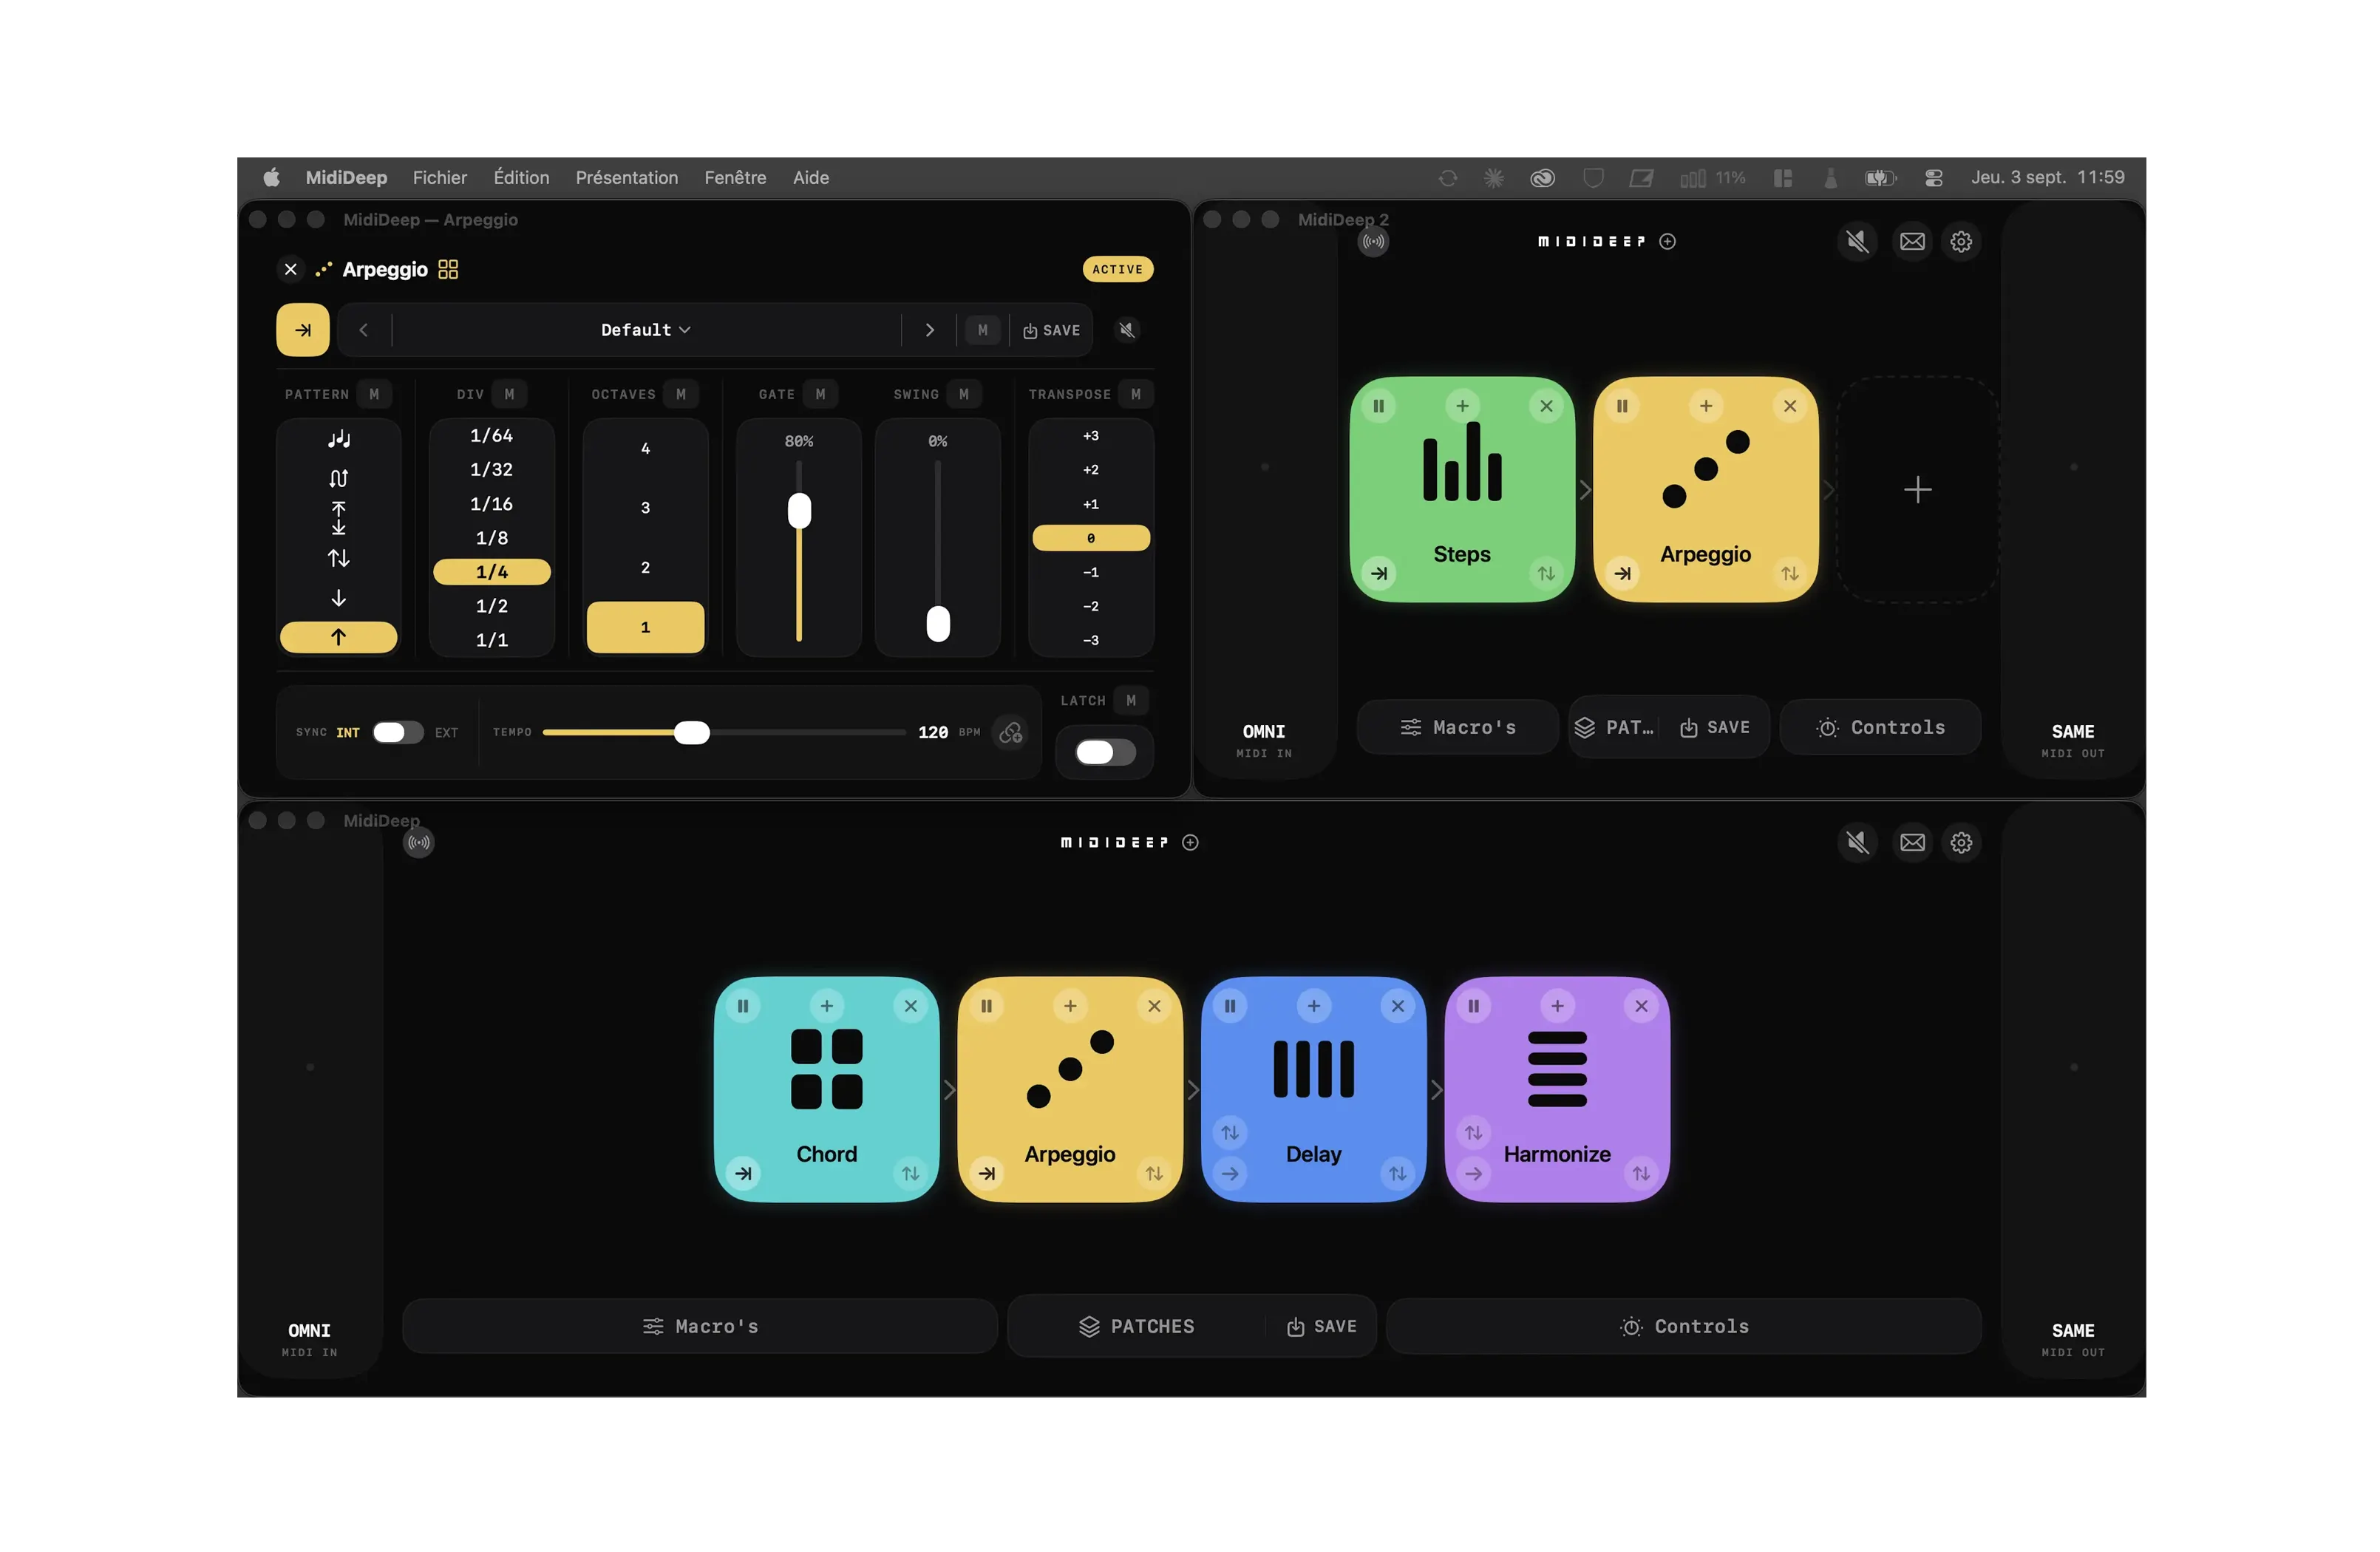The image size is (2380, 1552).
Task: Add a new module in the empty slot
Action: tap(1917, 490)
